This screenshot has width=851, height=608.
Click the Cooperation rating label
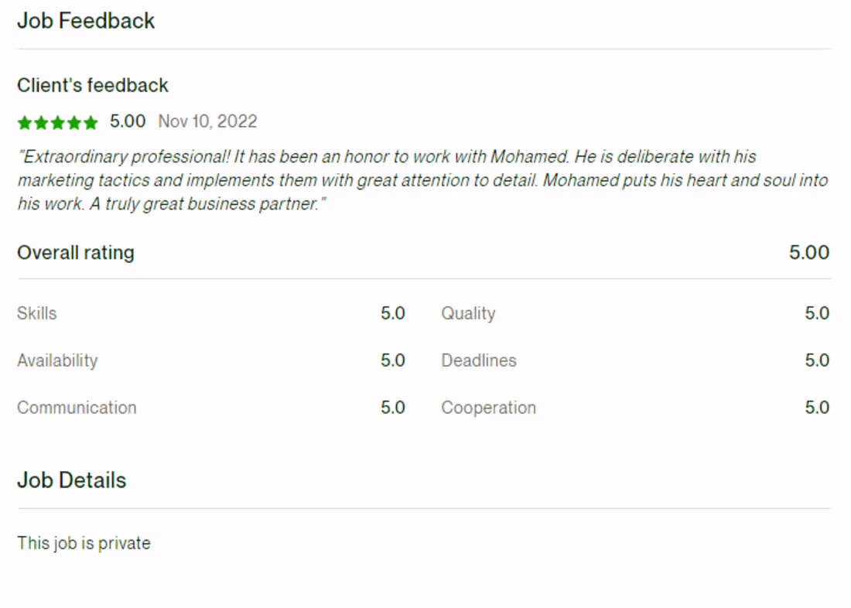coord(488,408)
